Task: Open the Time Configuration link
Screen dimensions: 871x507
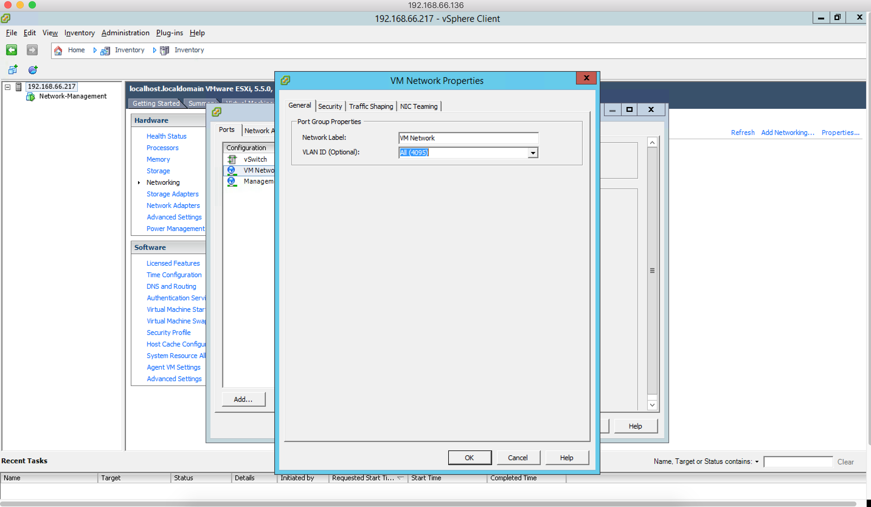Action: coord(174,275)
